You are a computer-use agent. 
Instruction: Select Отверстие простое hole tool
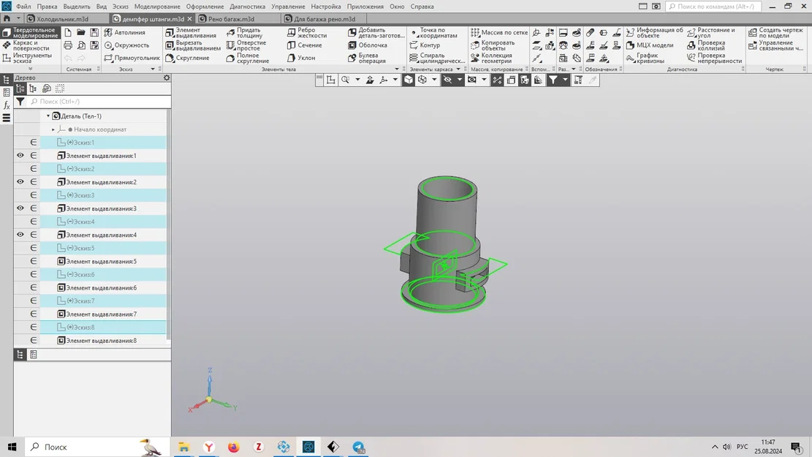[x=246, y=45]
